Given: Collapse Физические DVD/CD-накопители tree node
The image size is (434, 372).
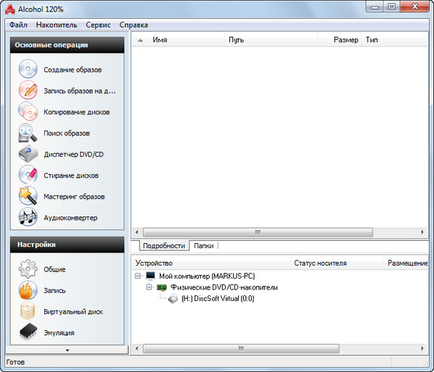Looking at the screenshot, I should pos(149,287).
